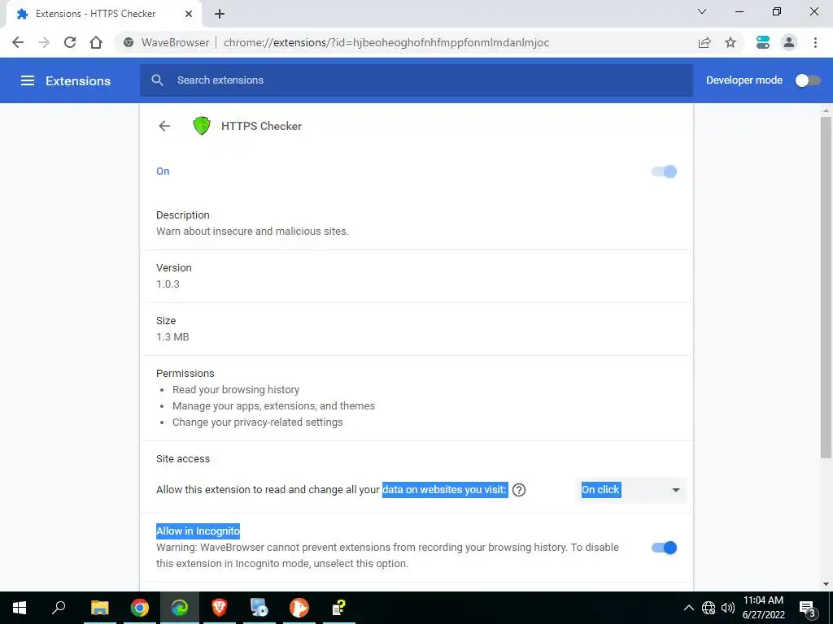Viewport: 833px width, 624px height.
Task: Click the search magnifier icon in Extensions bar
Action: click(157, 80)
